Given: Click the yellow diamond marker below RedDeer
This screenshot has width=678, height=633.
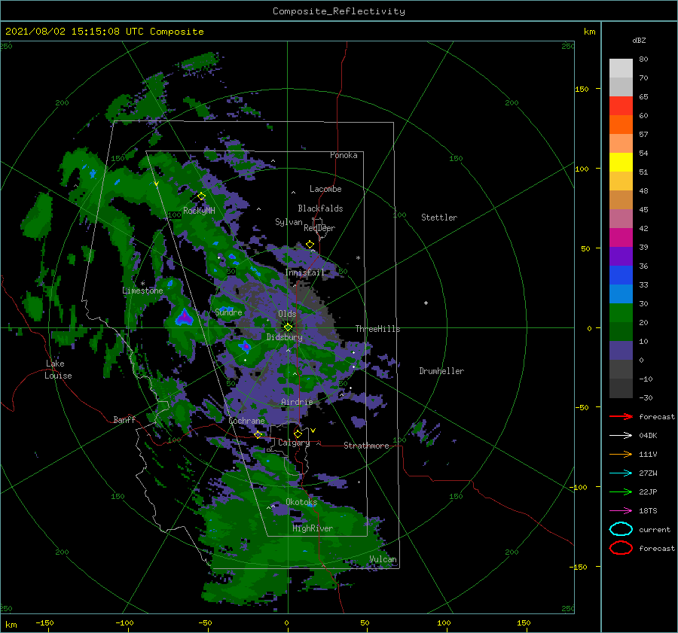Looking at the screenshot, I should point(310,245).
